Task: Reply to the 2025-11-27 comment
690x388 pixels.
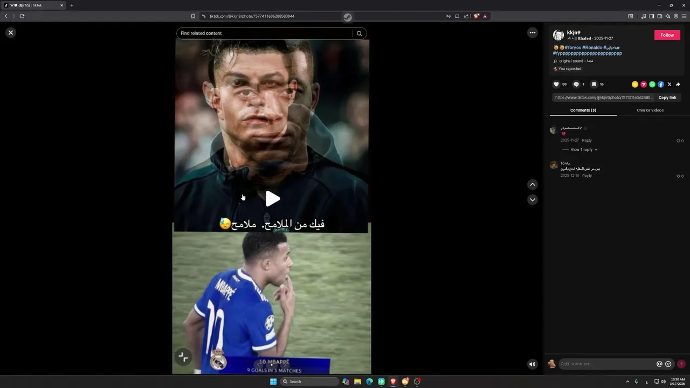Action: (x=587, y=140)
